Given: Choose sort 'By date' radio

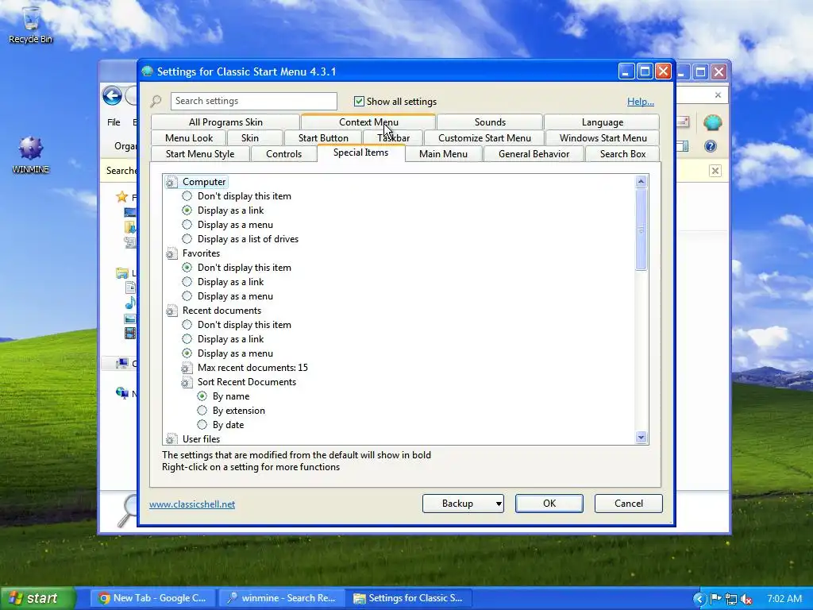Looking at the screenshot, I should click(x=202, y=425).
